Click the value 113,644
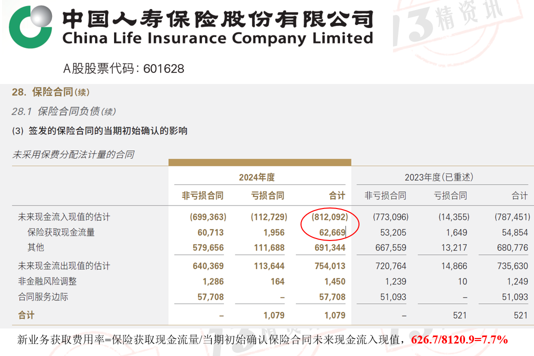 269,266
